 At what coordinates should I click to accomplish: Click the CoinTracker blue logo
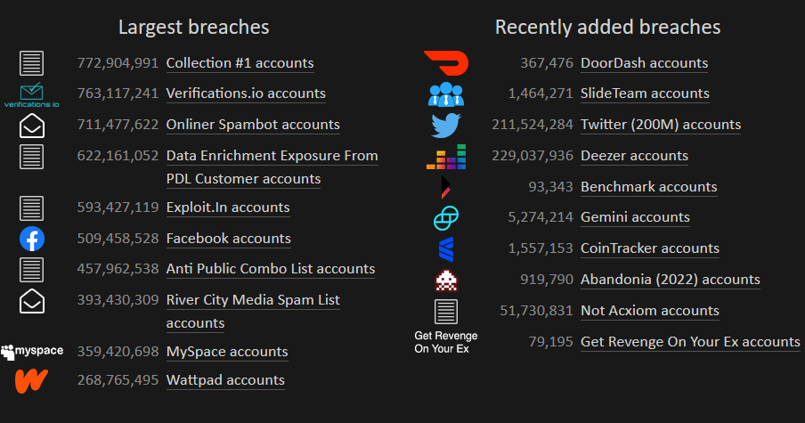(x=445, y=249)
